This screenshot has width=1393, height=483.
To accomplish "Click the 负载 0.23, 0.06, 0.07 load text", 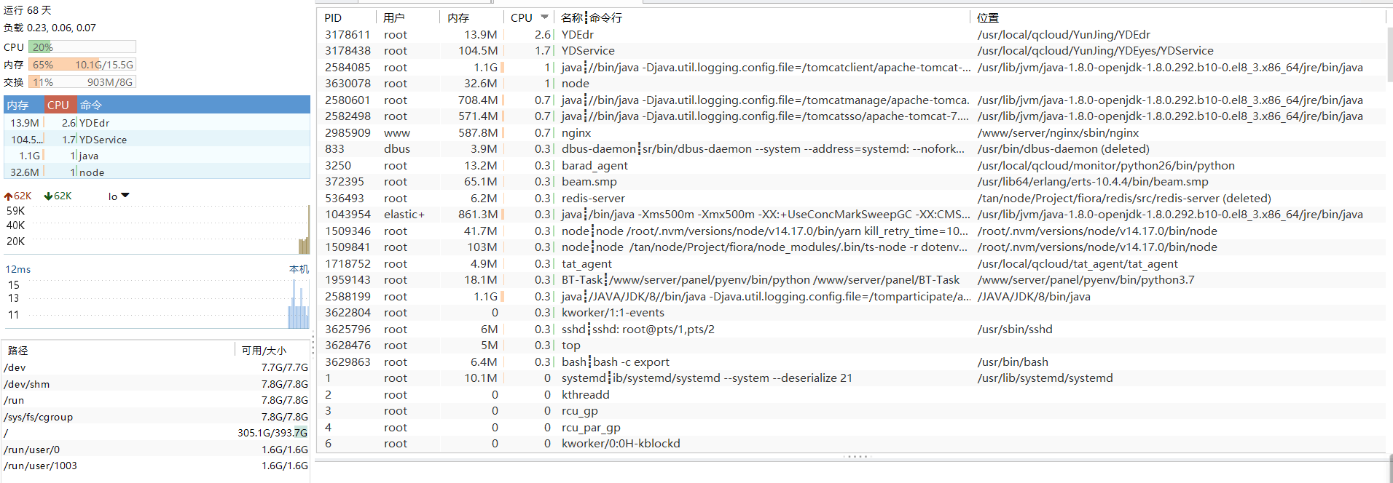I will [50, 28].
